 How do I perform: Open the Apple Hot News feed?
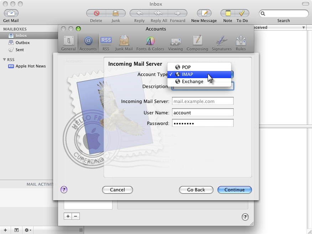click(29, 66)
